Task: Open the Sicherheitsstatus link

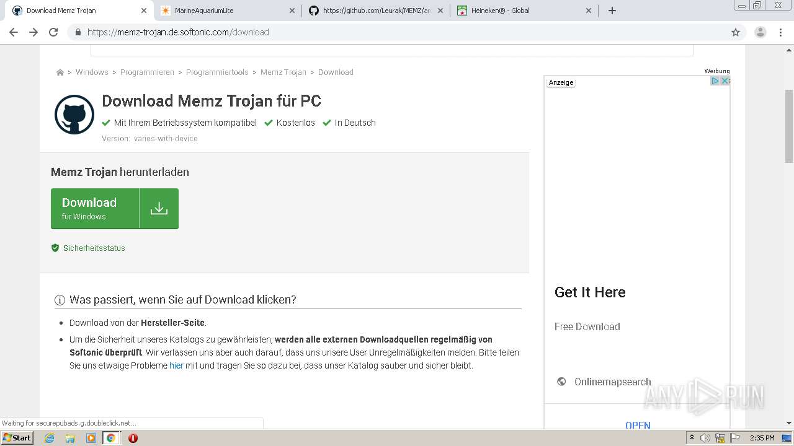Action: 94,248
